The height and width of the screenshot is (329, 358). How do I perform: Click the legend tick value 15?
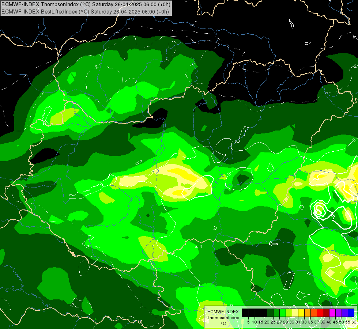261,322
